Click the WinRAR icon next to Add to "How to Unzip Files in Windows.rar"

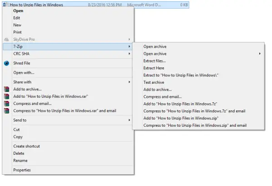coord(6,96)
